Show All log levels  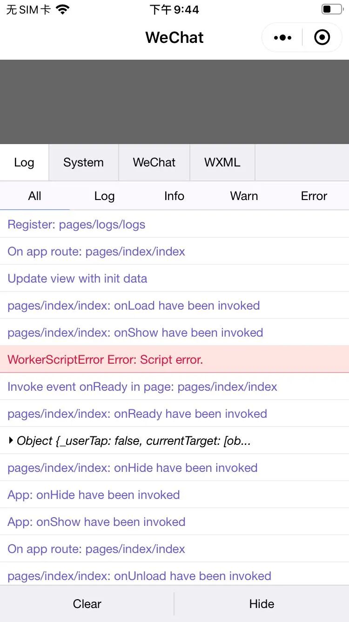coord(35,196)
